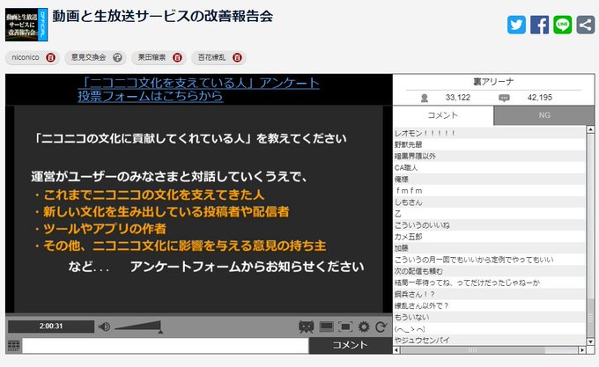Select comment 乙
Screen dimensions: 599x367
click(x=489, y=214)
